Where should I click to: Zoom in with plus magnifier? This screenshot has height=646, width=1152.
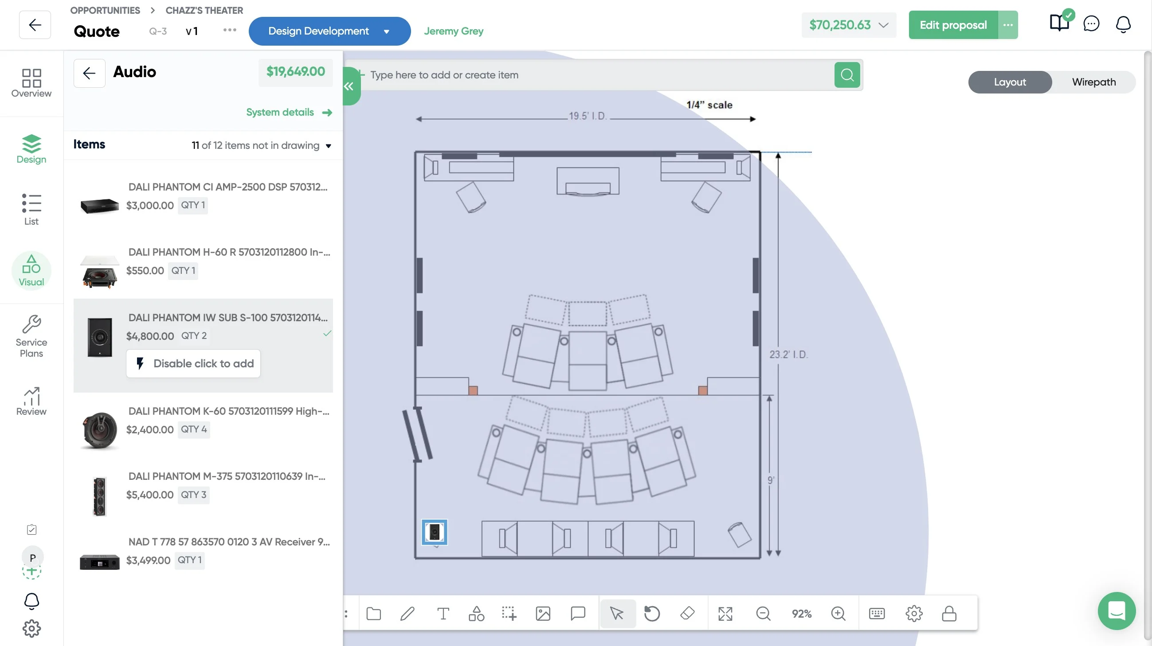pos(838,614)
